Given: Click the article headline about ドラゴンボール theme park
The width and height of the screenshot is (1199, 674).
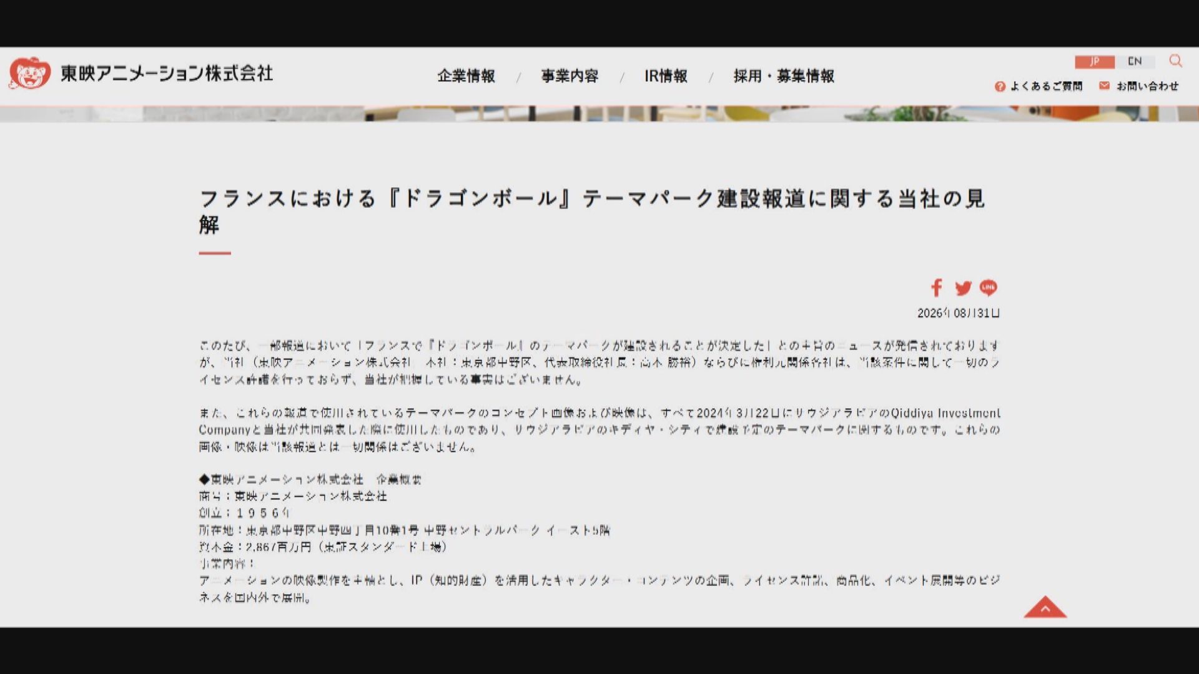Looking at the screenshot, I should tap(592, 211).
